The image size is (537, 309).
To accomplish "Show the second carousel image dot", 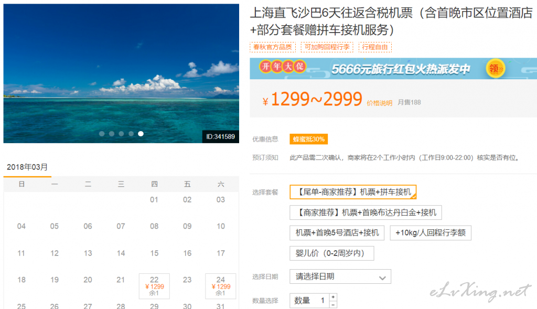I will 112,134.
